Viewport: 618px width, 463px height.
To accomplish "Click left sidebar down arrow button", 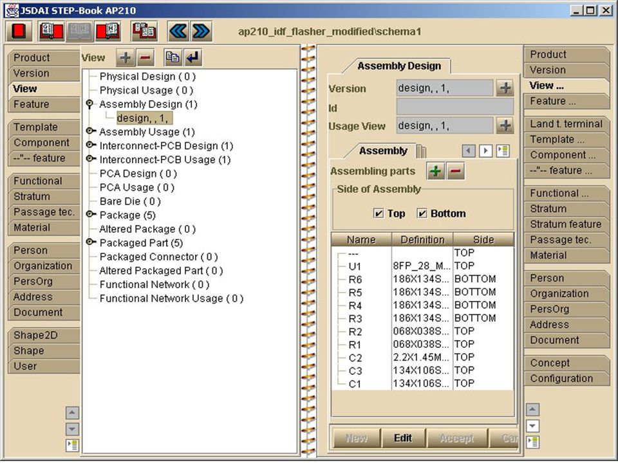I will point(72,429).
